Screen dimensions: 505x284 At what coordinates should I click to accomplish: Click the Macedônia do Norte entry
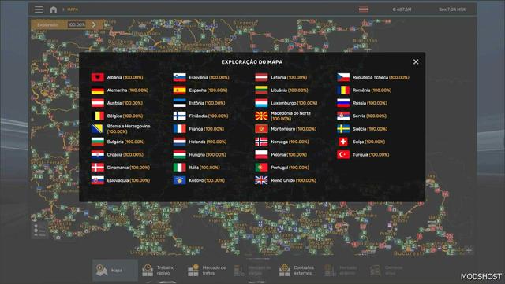pyautogui.click(x=283, y=116)
